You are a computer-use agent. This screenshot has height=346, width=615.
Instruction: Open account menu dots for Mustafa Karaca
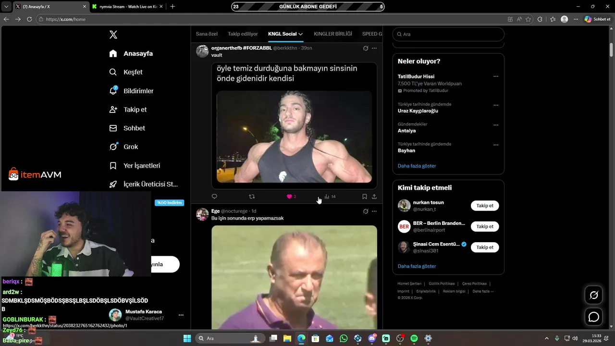click(181, 315)
